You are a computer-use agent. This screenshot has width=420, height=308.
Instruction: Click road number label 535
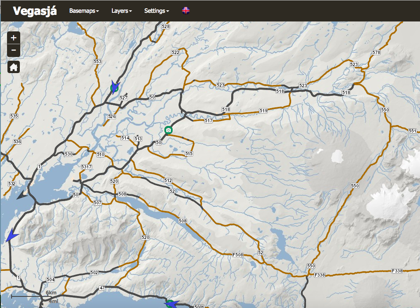[14, 116]
